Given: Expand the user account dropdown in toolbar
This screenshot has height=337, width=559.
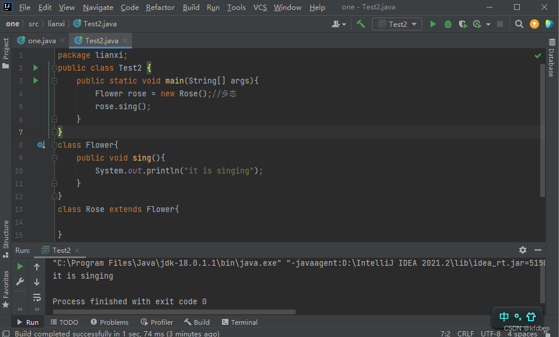Looking at the screenshot, I should (x=339, y=24).
